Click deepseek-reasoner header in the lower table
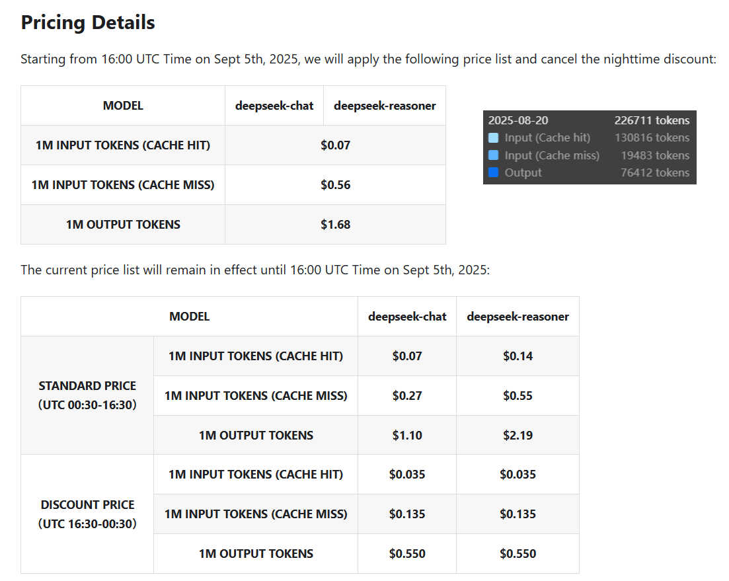 click(518, 317)
